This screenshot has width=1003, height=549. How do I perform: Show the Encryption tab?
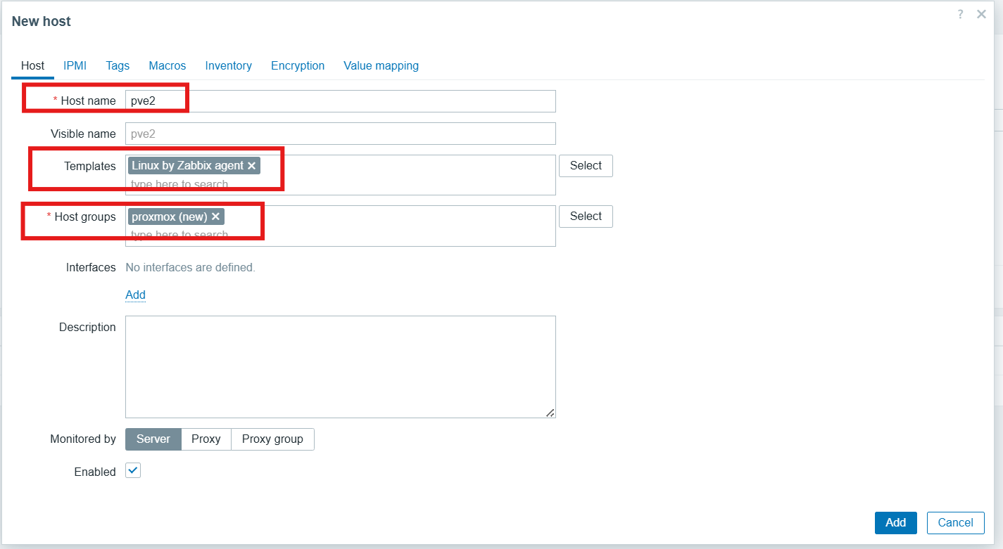(x=298, y=65)
